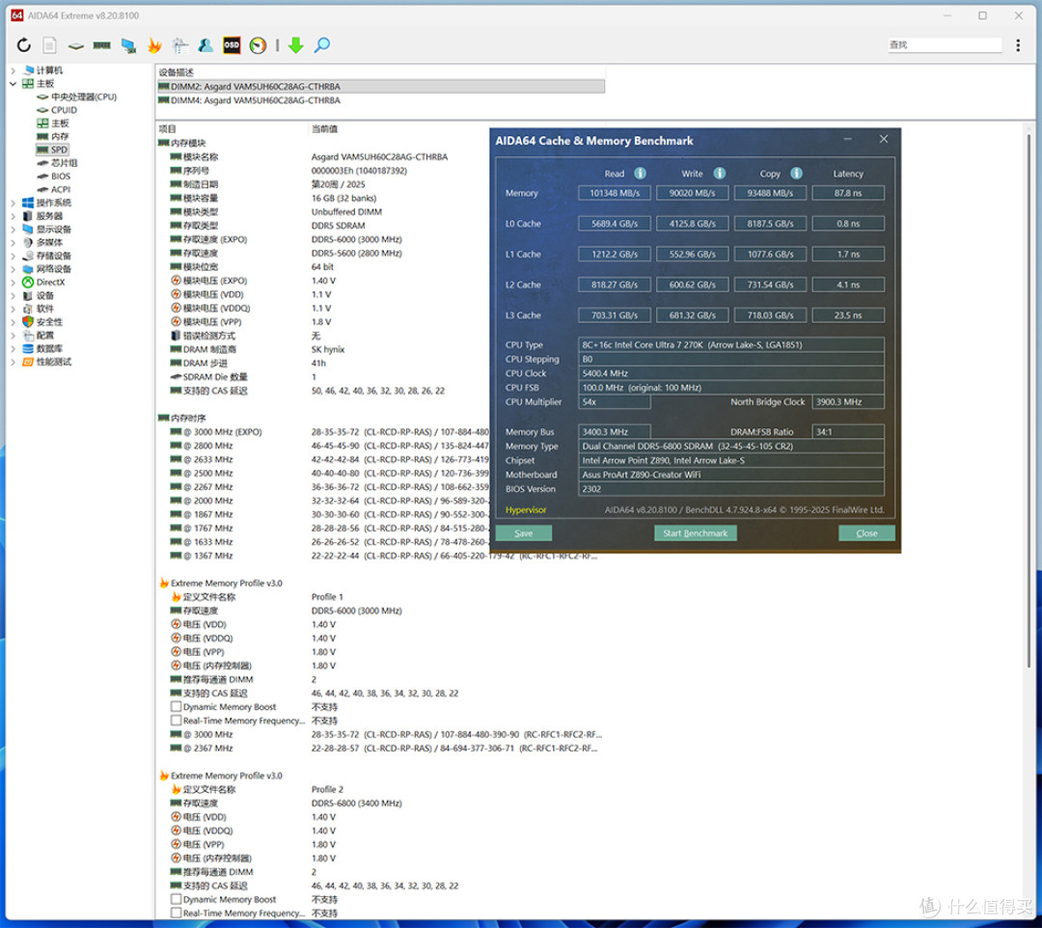Expand the 显示设备 tree node
This screenshot has width=1042, height=928.
click(14, 230)
